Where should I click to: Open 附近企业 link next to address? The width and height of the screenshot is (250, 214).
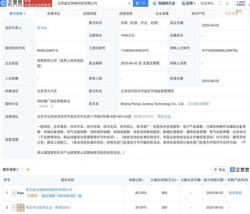tap(164, 117)
